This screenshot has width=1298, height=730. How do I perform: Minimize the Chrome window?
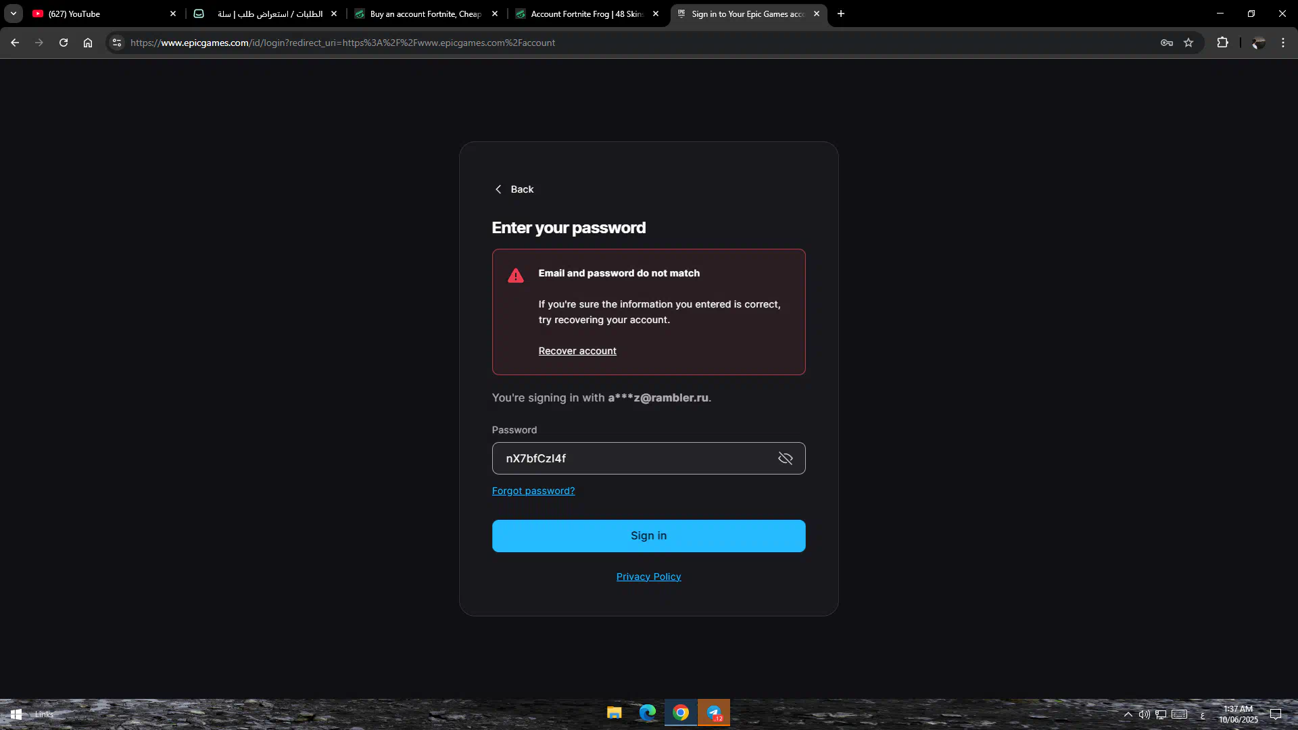(1220, 14)
